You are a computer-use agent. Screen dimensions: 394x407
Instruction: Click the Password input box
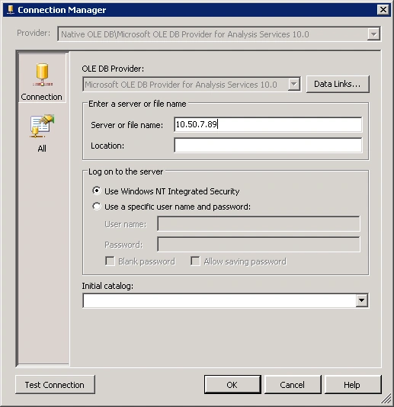tap(258, 244)
